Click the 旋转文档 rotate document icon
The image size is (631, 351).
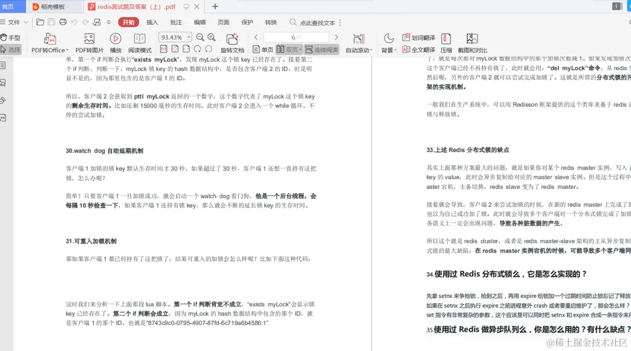232,39
